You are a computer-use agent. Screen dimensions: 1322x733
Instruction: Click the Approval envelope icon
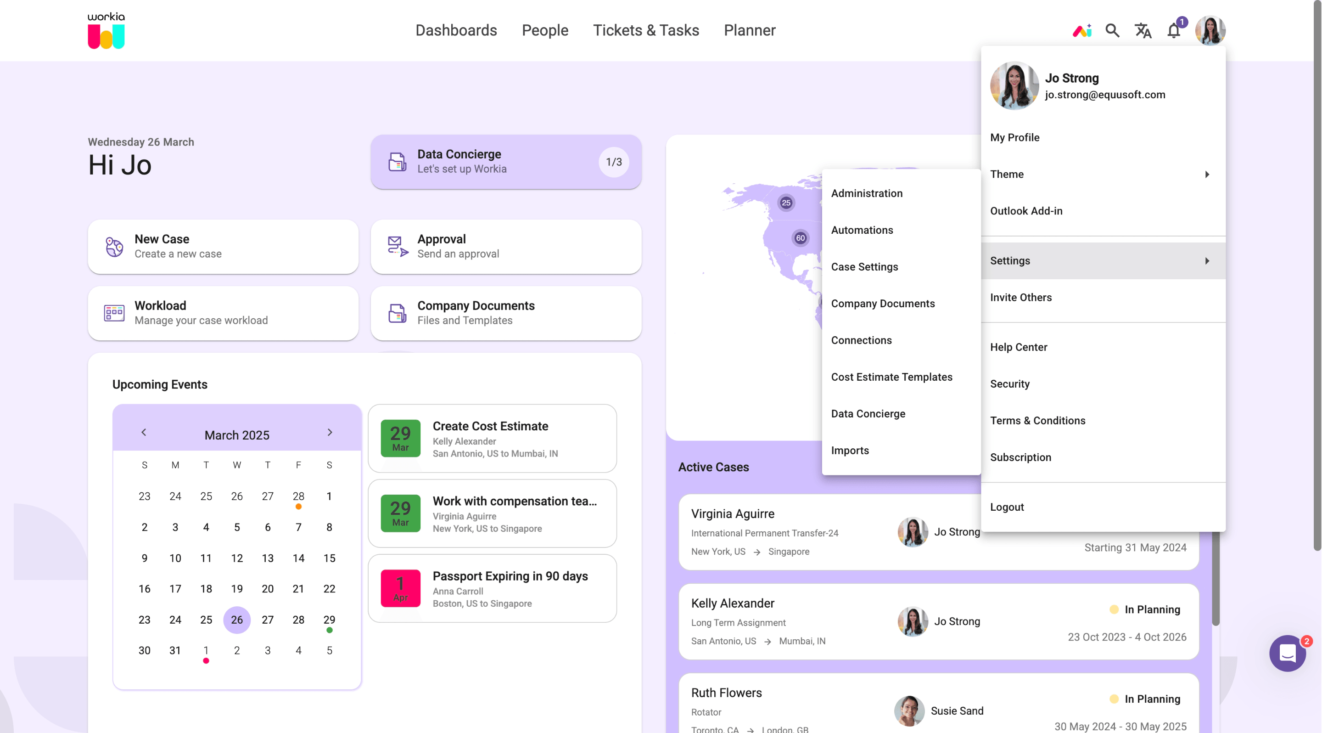coord(398,247)
